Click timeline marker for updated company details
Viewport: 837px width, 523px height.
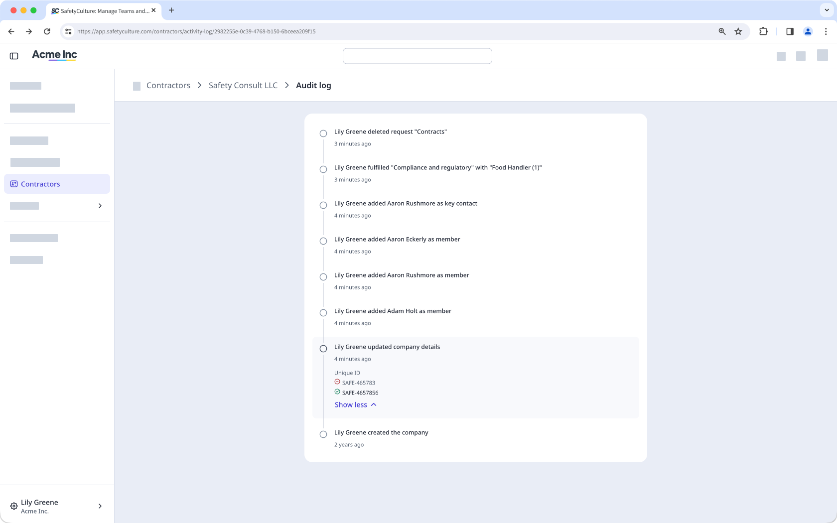pyautogui.click(x=323, y=349)
